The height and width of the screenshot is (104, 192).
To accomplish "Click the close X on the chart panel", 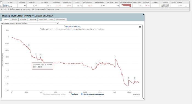I will pyautogui.click(x=143, y=15).
